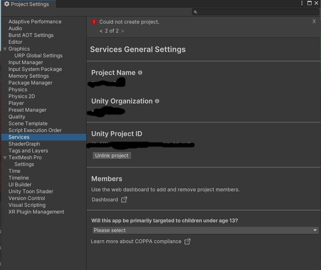The width and height of the screenshot is (321, 270).
Task: Open the Dashboard link
Action: point(104,200)
